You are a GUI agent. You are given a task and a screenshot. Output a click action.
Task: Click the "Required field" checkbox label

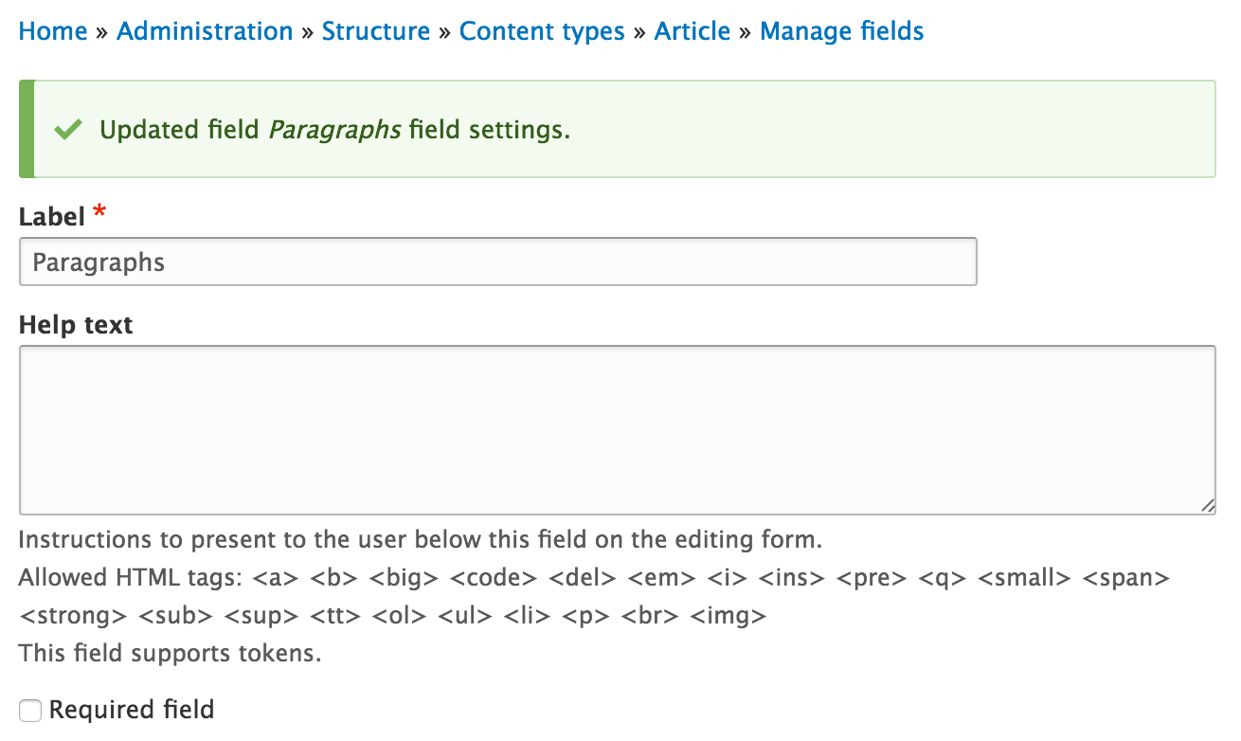point(132,710)
